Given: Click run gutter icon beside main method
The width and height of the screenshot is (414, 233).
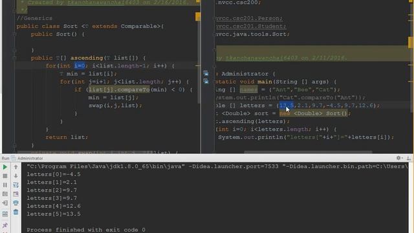Looking at the screenshot, I should (x=206, y=82).
